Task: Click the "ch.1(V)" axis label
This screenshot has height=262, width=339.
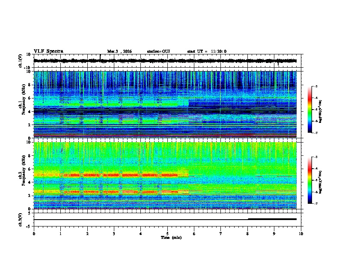Action: click(x=20, y=61)
